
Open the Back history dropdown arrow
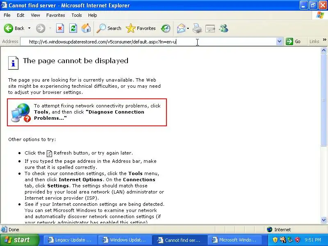pyautogui.click(x=29, y=28)
